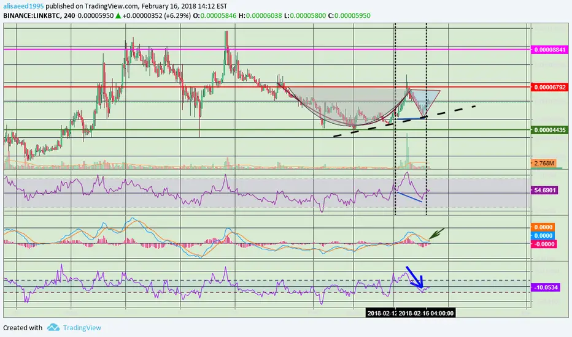Click the orange 2.768M volume label
The height and width of the screenshot is (337, 572).
543,163
